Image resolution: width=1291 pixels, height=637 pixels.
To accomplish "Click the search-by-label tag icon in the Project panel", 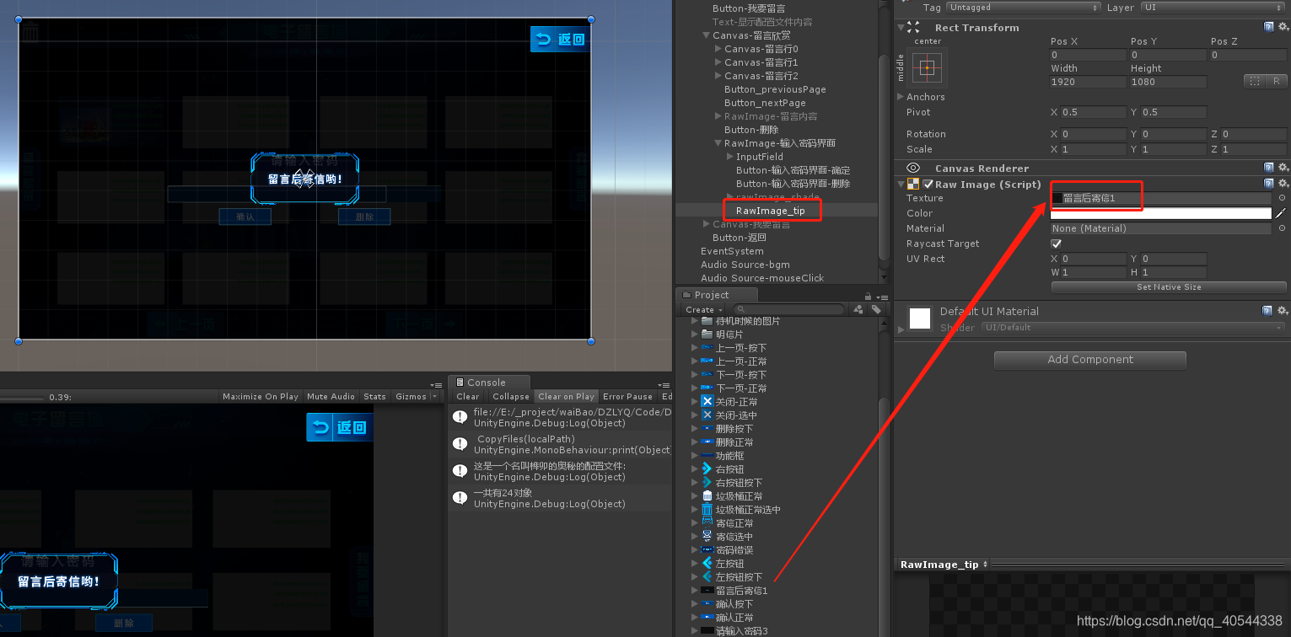I will point(876,309).
